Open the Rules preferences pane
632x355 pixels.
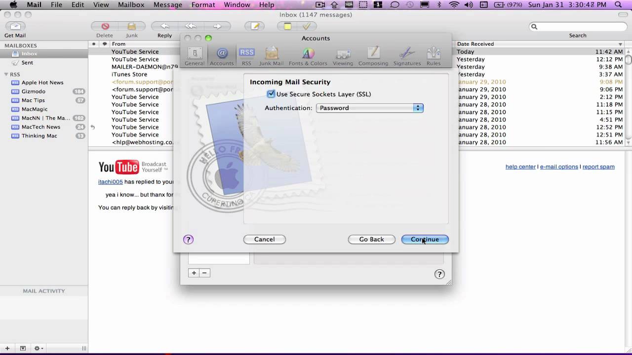point(434,57)
